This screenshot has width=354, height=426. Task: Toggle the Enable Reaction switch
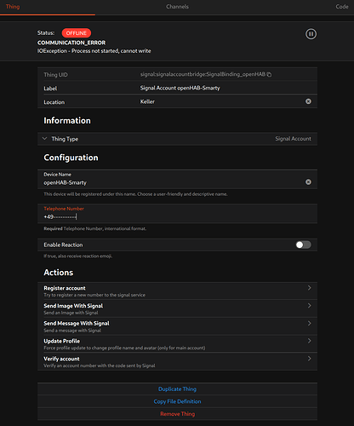[x=303, y=245]
